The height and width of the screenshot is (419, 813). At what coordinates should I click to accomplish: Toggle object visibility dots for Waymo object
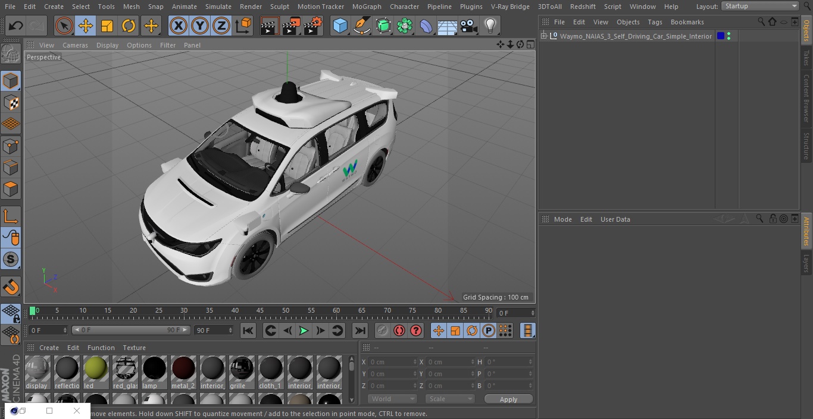(728, 36)
